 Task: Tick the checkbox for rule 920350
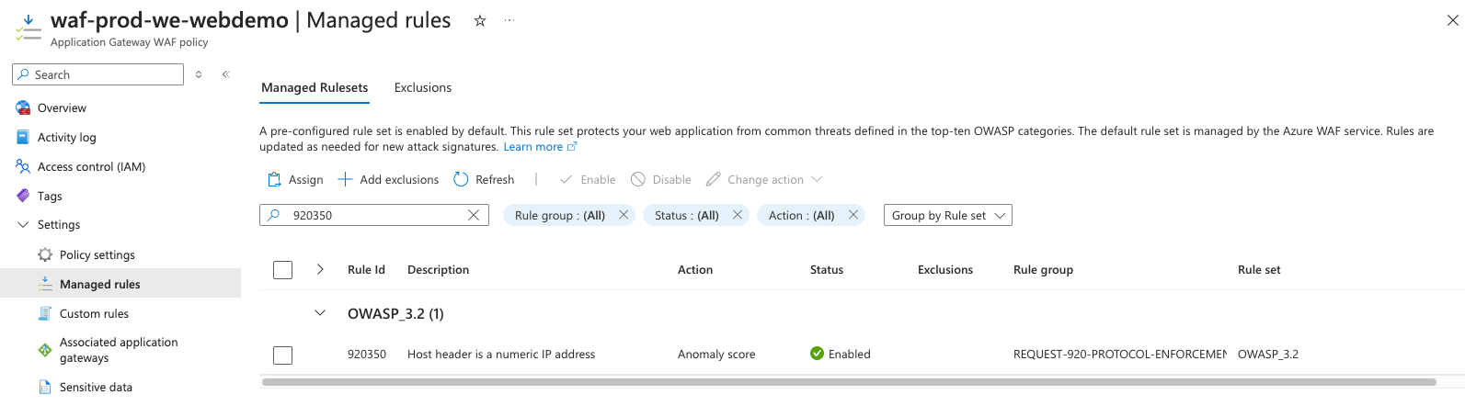click(x=283, y=355)
